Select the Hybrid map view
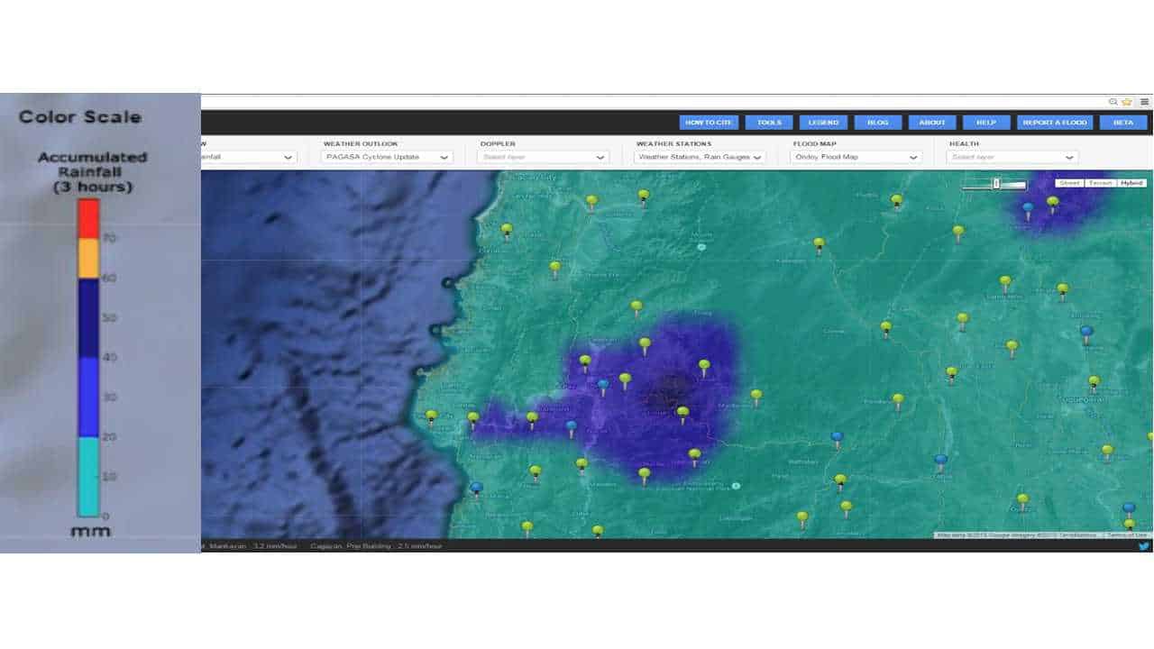 coord(1131,183)
